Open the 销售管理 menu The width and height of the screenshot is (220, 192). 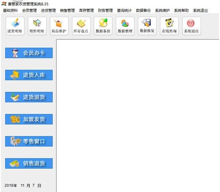[x=67, y=10]
